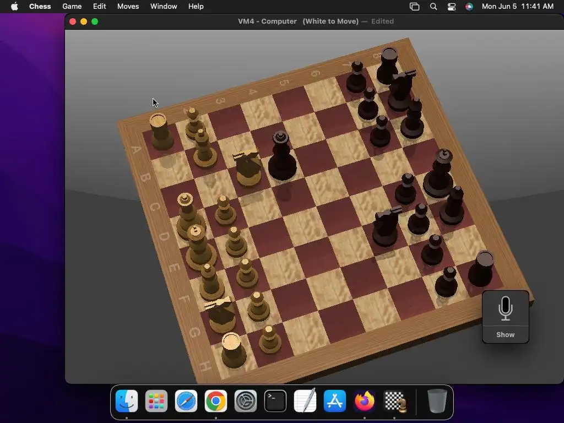The width and height of the screenshot is (564, 423).
Task: Activate Siri from the menu bar
Action: pos(469,7)
